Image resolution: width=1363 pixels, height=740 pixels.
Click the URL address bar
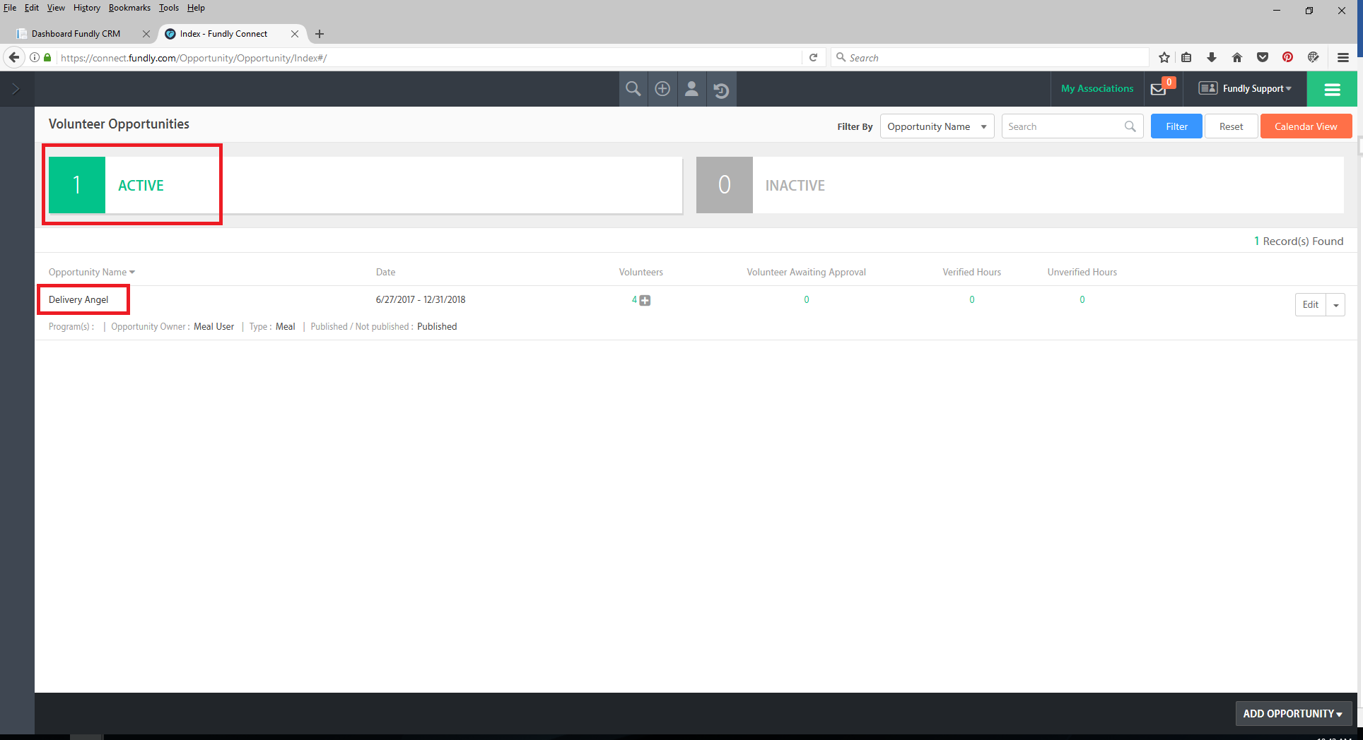pos(428,58)
